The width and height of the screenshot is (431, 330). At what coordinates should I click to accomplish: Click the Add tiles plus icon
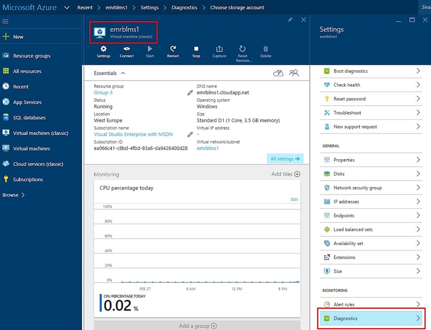tap(297, 174)
